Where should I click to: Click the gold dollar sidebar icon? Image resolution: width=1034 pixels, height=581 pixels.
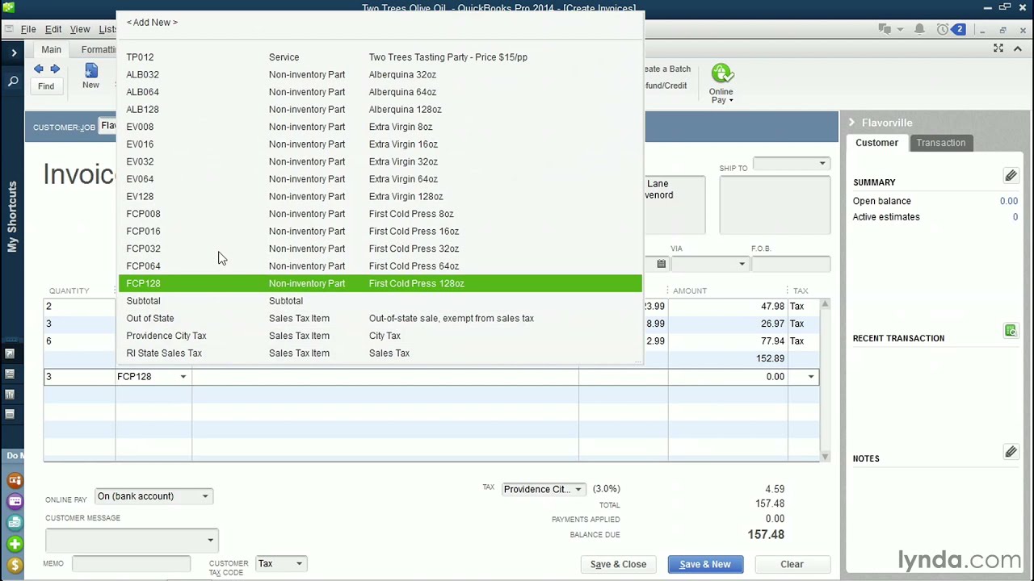click(x=15, y=566)
